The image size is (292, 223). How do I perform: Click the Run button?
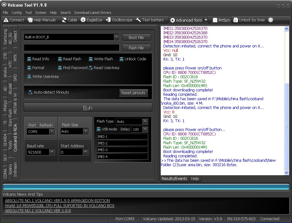(88, 108)
